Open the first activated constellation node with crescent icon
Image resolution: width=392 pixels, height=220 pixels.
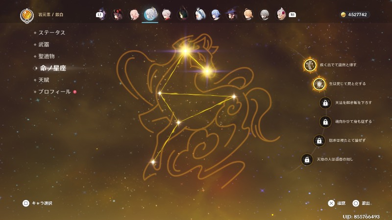[310, 65]
